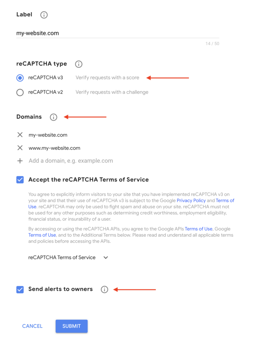Click the plus icon to add a domain
Viewport: 256px width, 350px height.
(20, 161)
